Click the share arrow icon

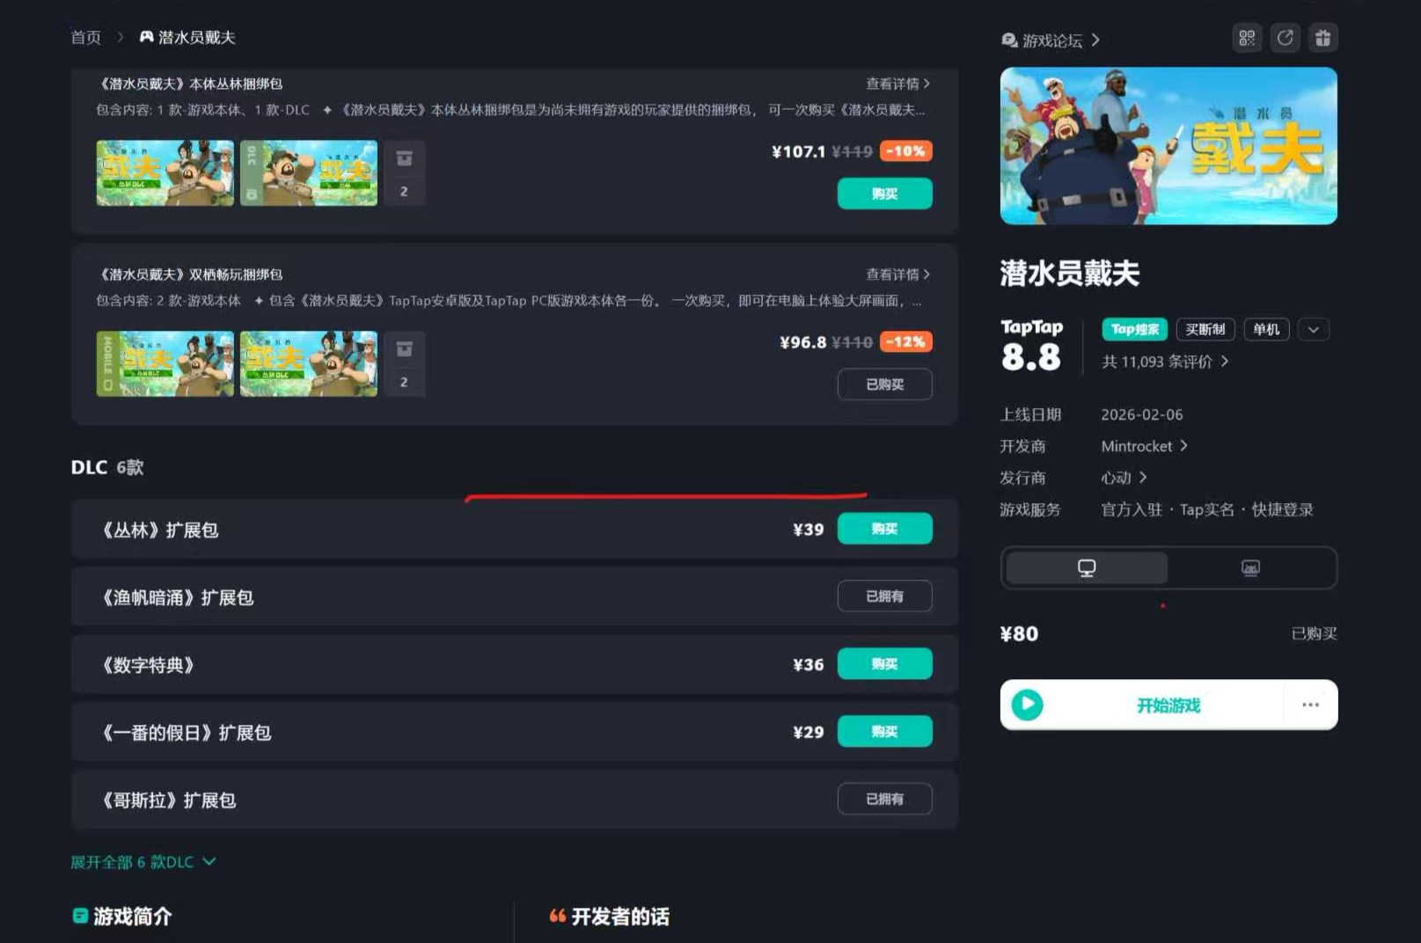coord(1285,38)
